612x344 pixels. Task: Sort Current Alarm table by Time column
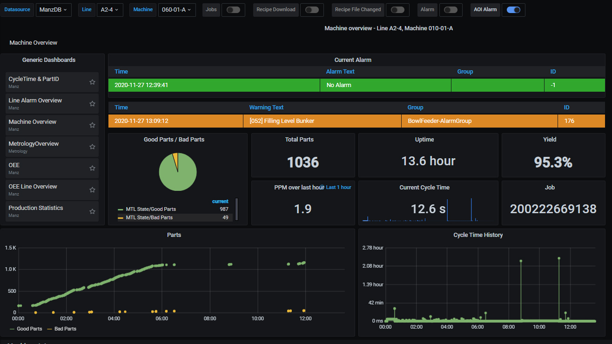click(121, 72)
